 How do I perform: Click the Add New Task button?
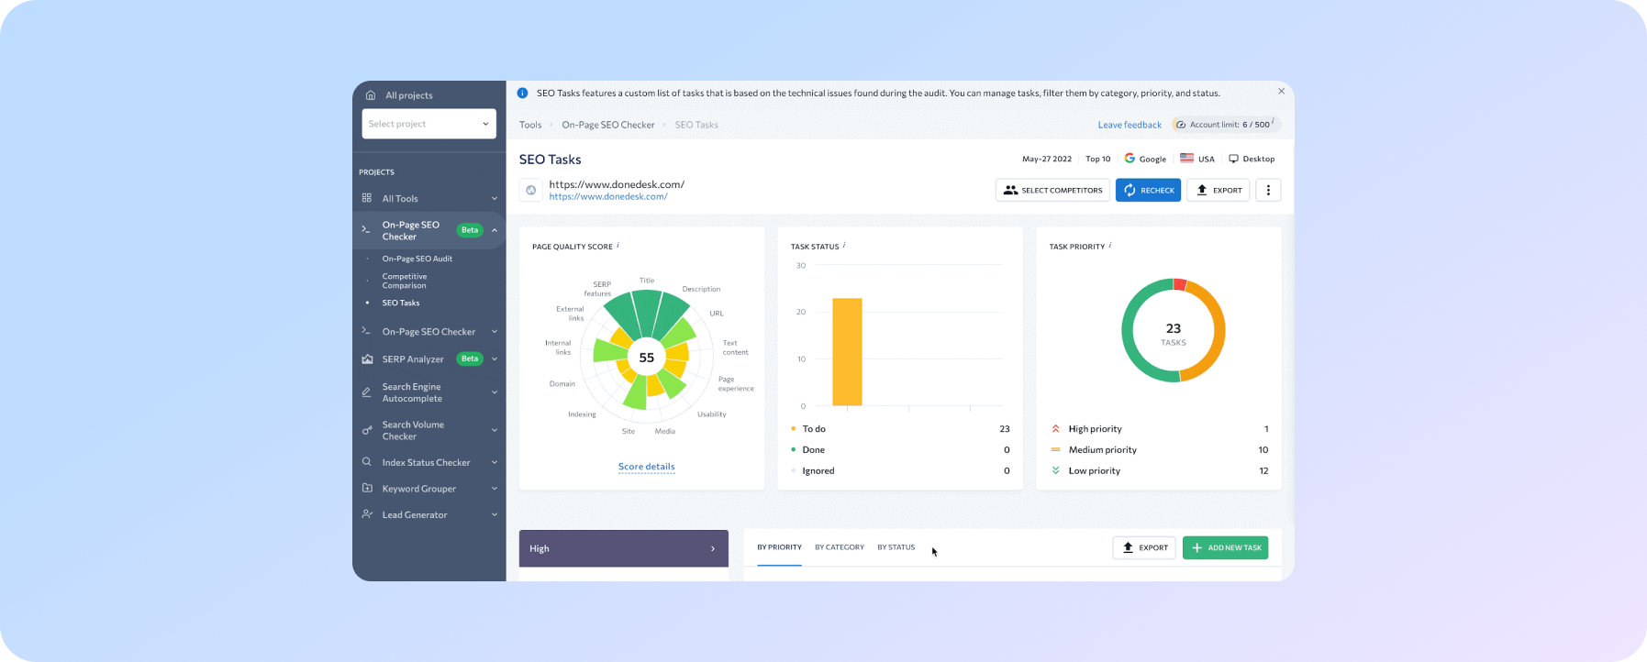point(1225,547)
